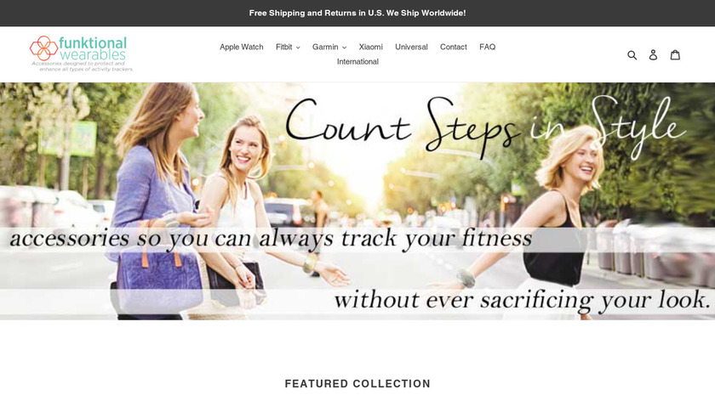
Task: Open the Contact page
Action: click(x=453, y=47)
